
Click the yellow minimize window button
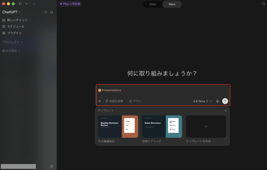8,4
